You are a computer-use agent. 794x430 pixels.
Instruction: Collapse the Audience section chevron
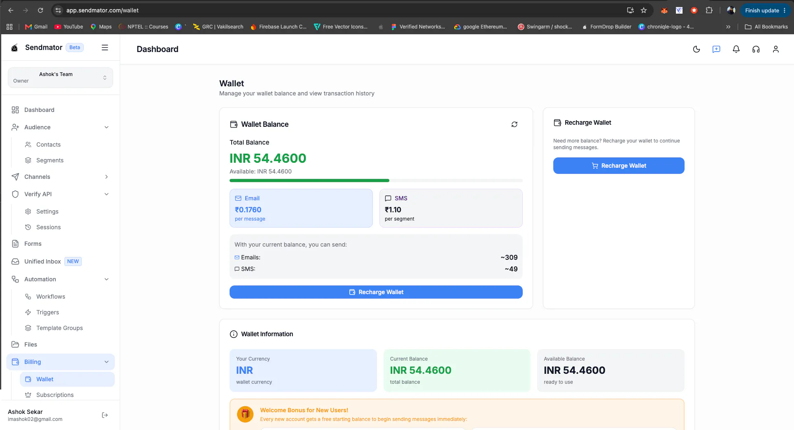(x=107, y=127)
